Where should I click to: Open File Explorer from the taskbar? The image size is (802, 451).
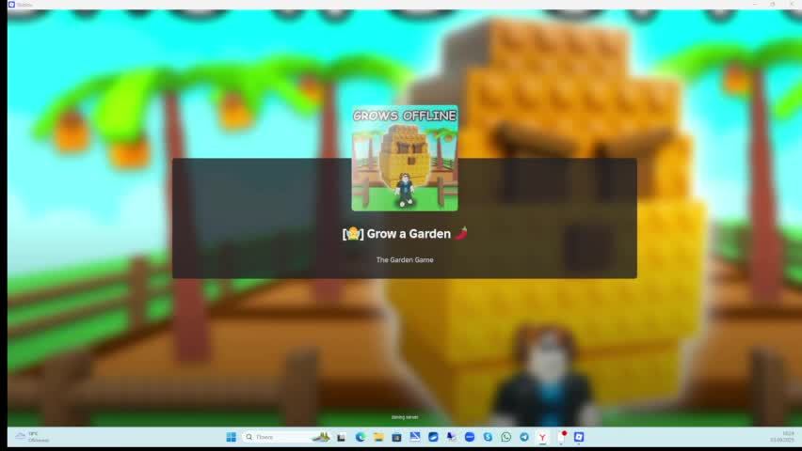click(x=378, y=437)
